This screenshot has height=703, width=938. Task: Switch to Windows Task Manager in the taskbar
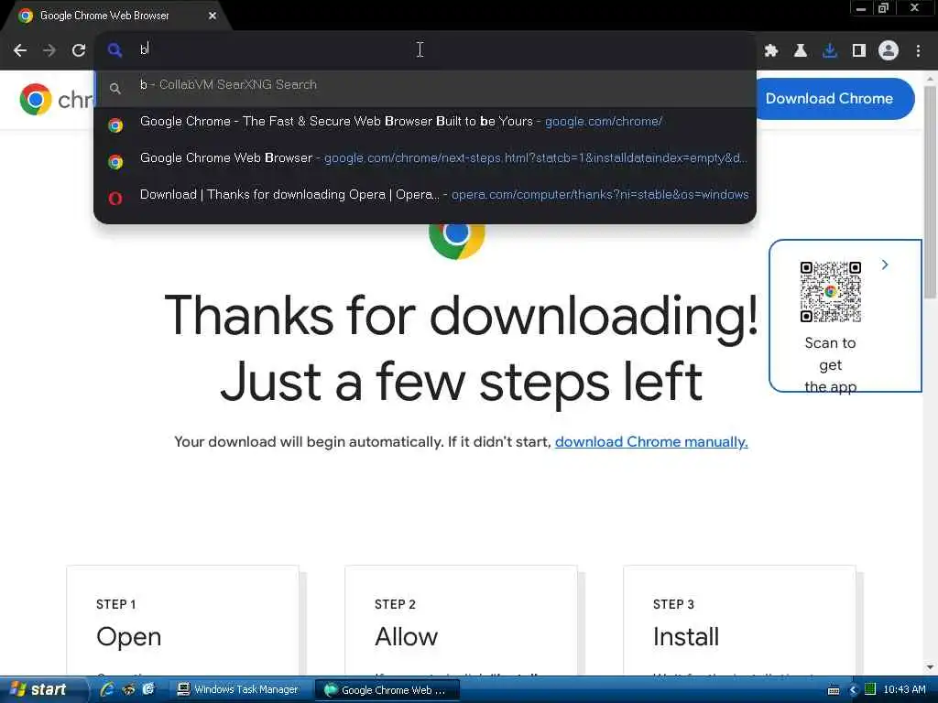point(240,690)
